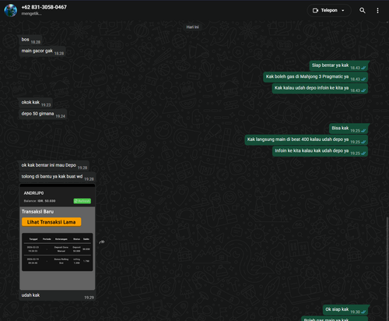
Task: Select the caption "udah kak"
Action: [x=30, y=295]
